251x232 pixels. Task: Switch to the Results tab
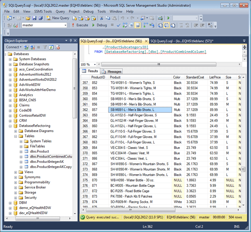click(90, 71)
